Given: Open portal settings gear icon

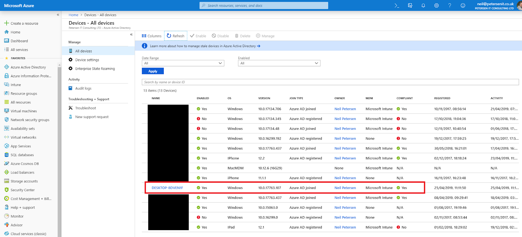Looking at the screenshot, I should 437,6.
